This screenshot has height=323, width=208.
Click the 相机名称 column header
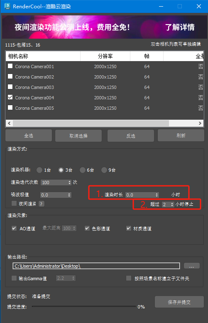click(43, 56)
